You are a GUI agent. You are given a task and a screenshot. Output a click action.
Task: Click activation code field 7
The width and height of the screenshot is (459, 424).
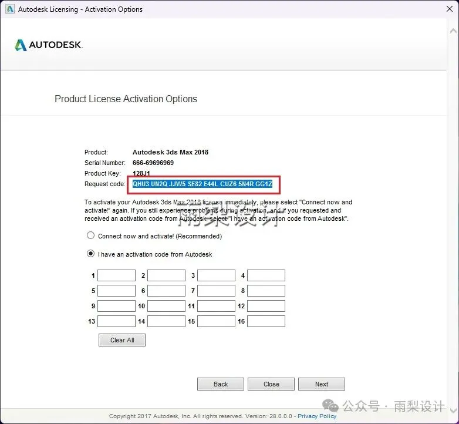point(217,291)
